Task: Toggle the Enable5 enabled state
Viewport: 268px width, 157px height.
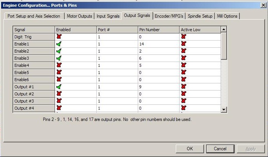Action: (x=59, y=72)
